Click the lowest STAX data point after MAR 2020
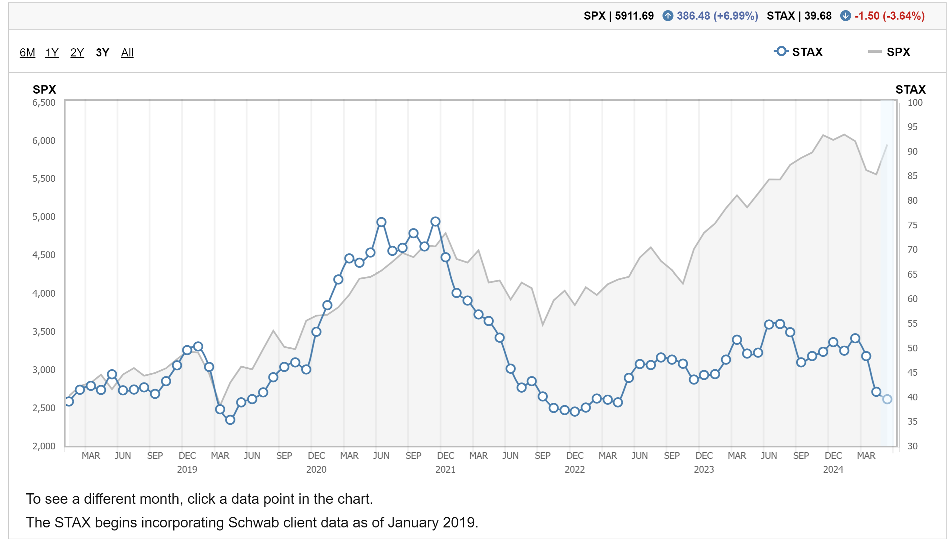 [230, 420]
